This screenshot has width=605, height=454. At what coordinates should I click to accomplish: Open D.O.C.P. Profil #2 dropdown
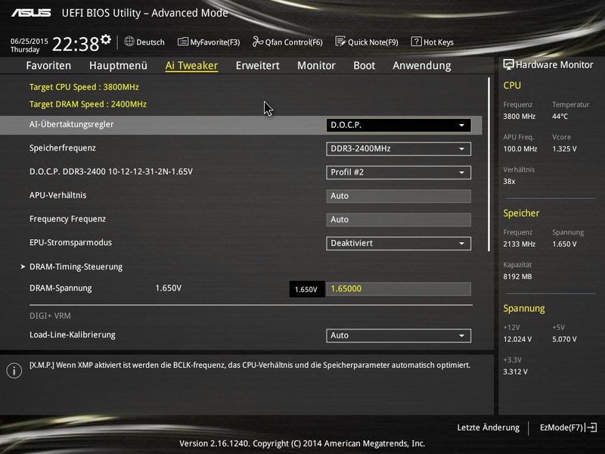399,173
